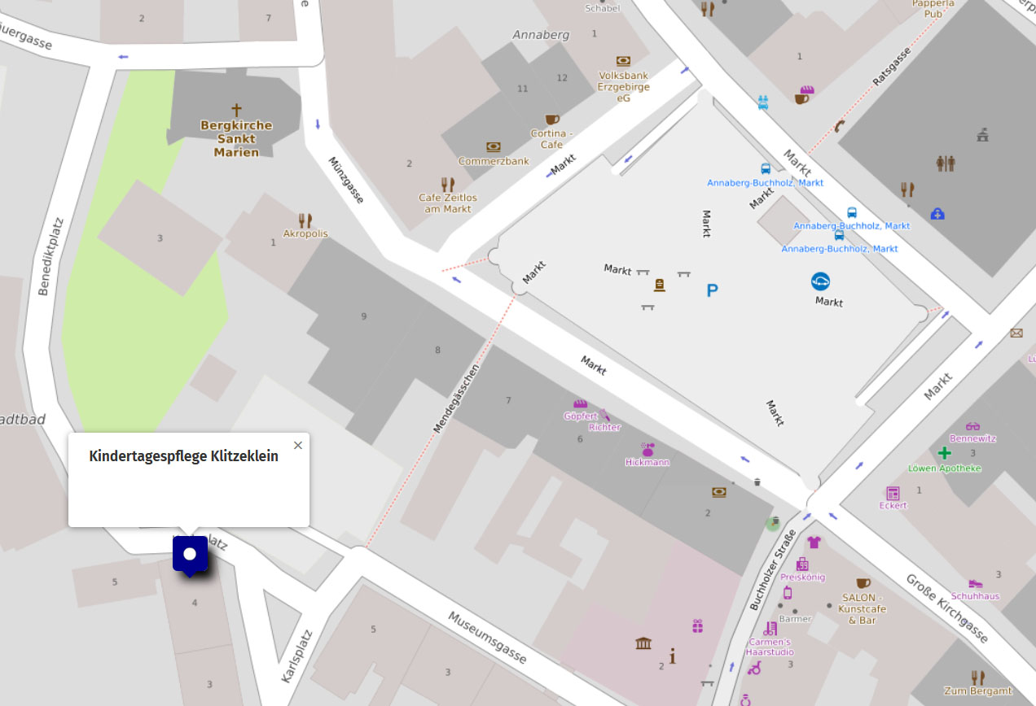Click the Cortina Cafe cup icon
The height and width of the screenshot is (706, 1036).
552,120
